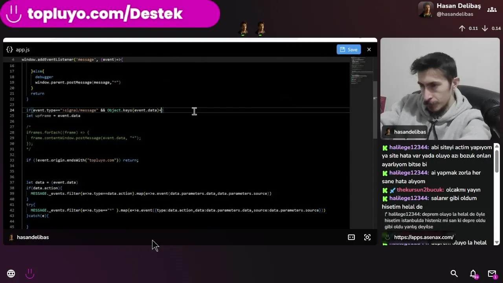Click the topluyo smiley logo at bottom
Viewport: 503px width, 283px height.
point(30,274)
